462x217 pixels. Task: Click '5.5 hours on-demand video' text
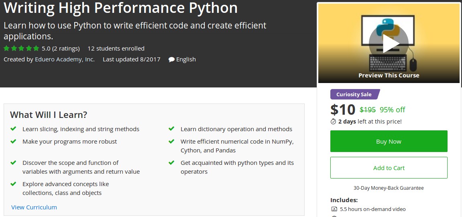(x=373, y=209)
